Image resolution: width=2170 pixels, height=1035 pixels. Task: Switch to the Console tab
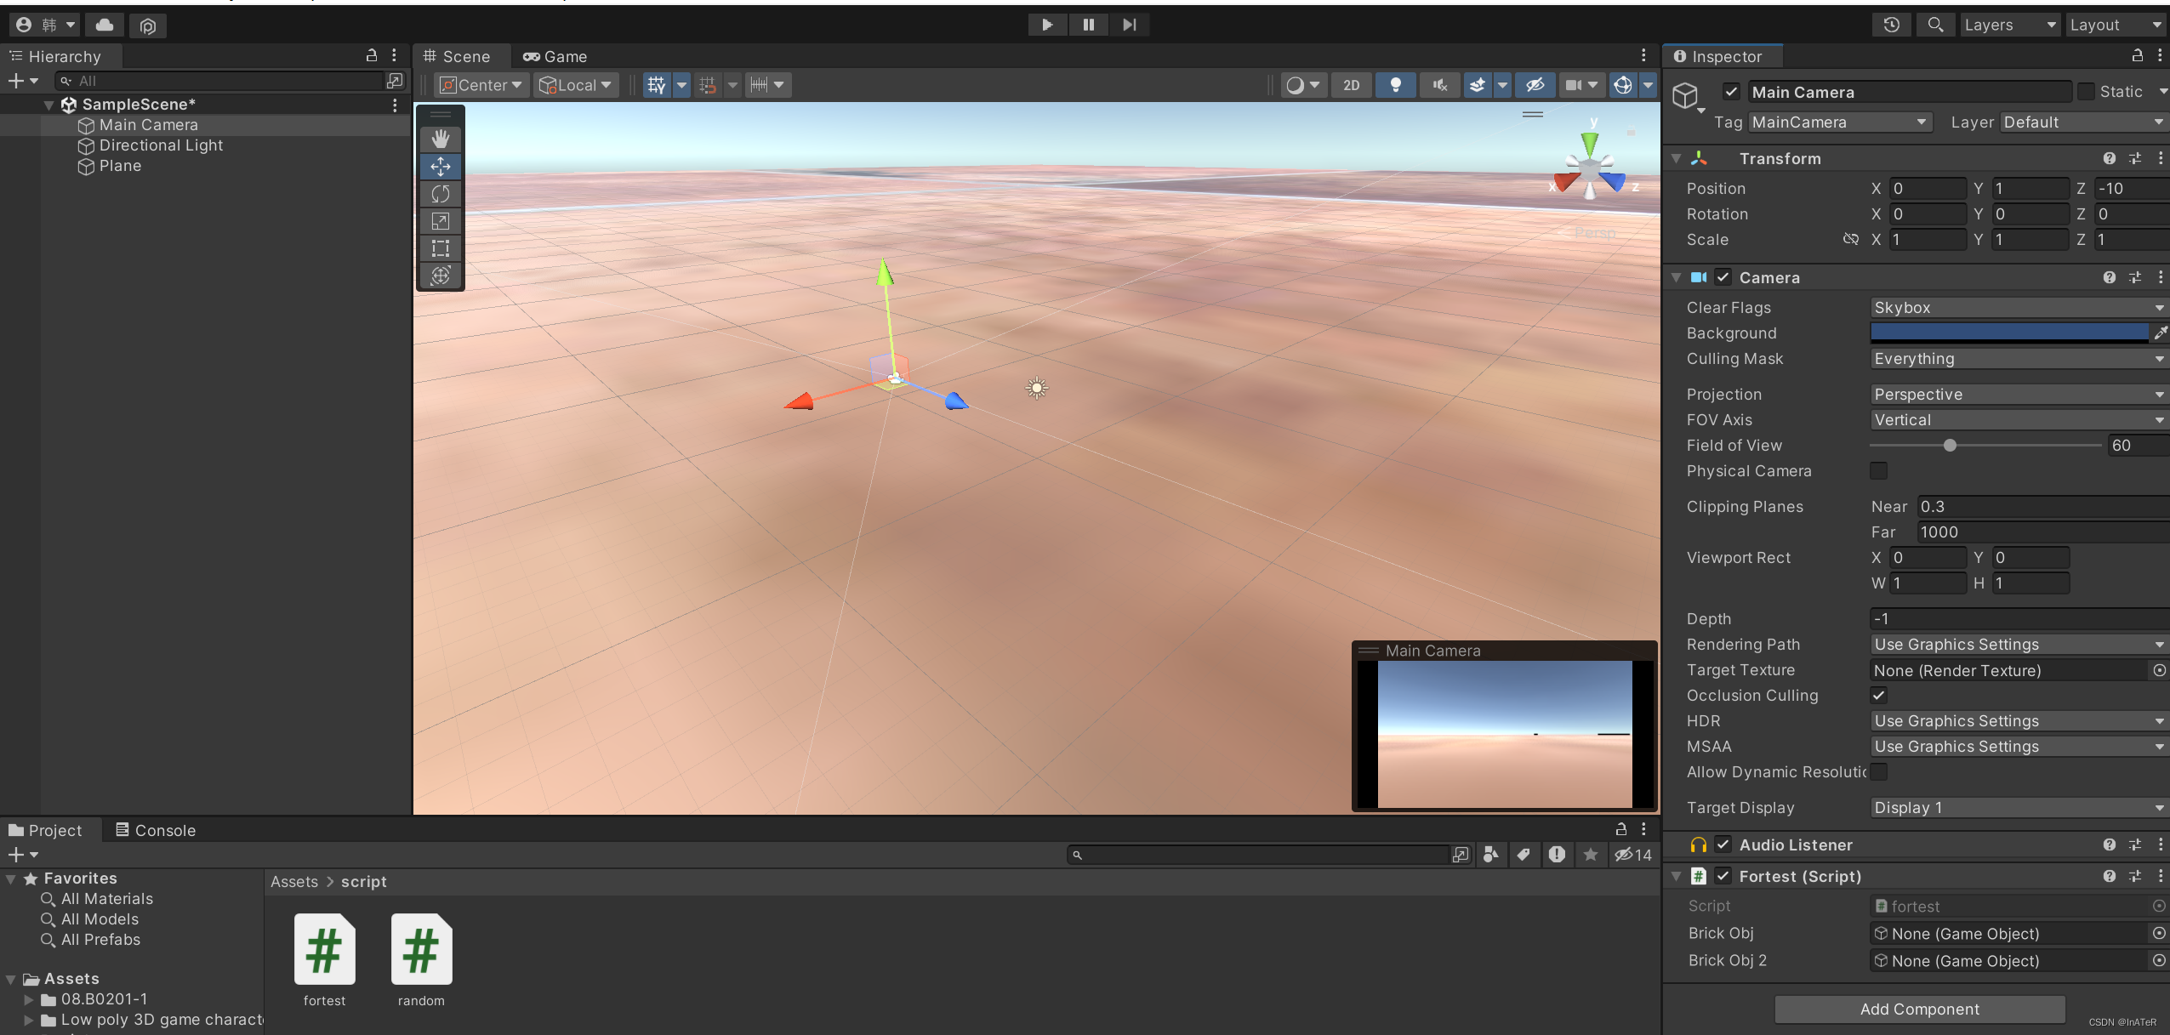point(155,829)
